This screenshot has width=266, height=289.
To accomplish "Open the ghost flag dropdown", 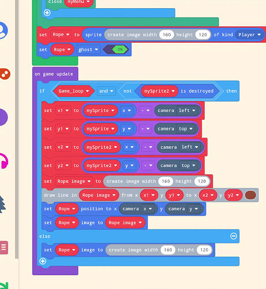I will point(88,50).
